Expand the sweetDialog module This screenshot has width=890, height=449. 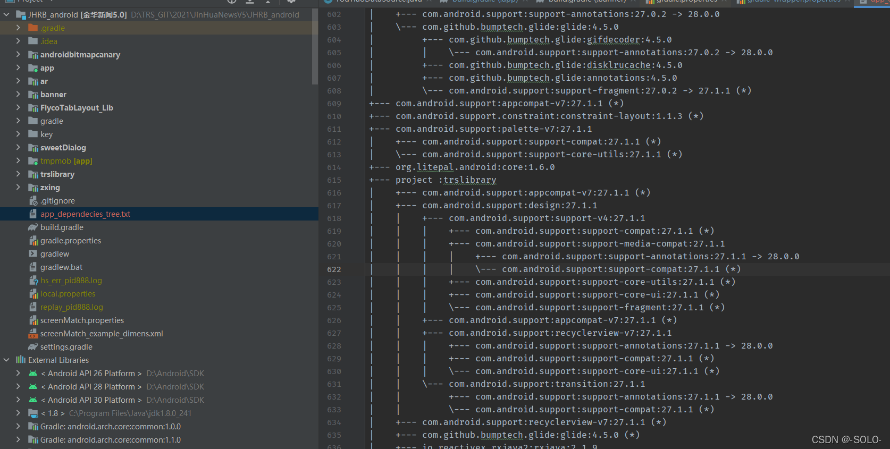pyautogui.click(x=18, y=147)
